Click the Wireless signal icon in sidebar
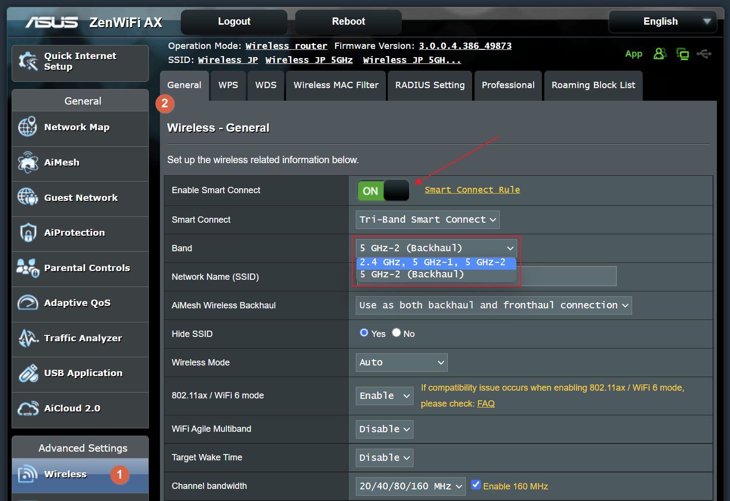The height and width of the screenshot is (501, 730). coord(28,474)
